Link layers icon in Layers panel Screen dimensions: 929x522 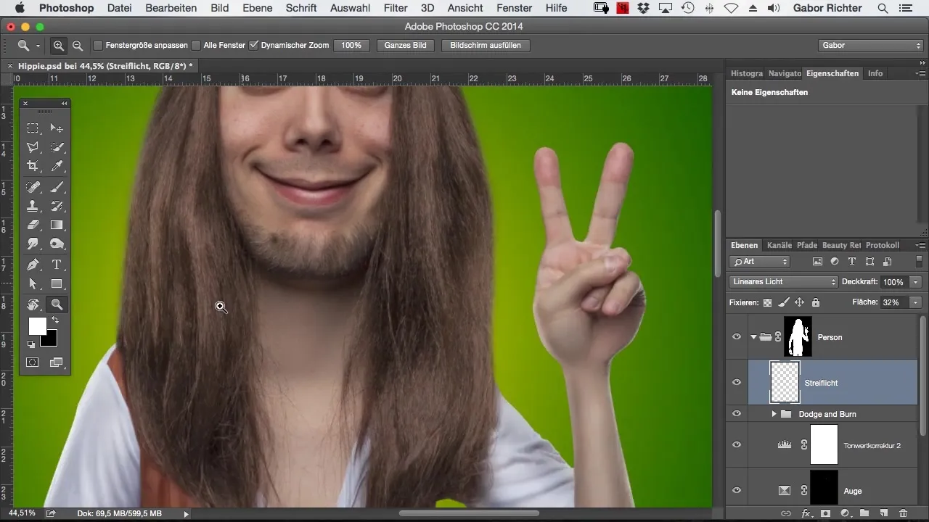(x=786, y=513)
